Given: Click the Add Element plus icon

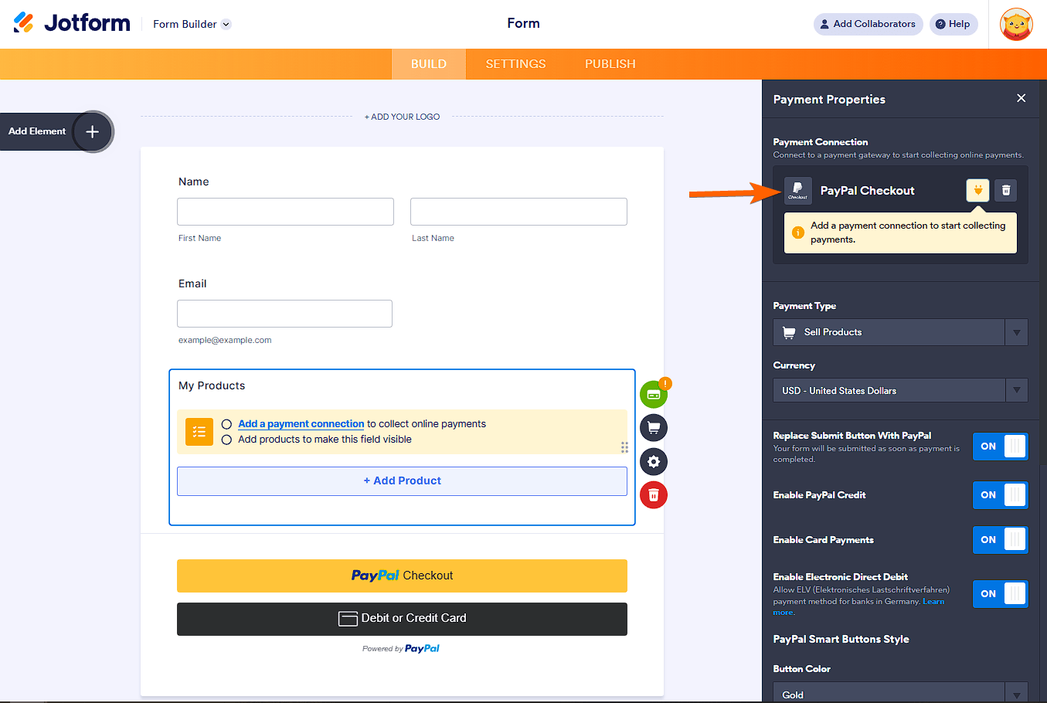Looking at the screenshot, I should [93, 131].
